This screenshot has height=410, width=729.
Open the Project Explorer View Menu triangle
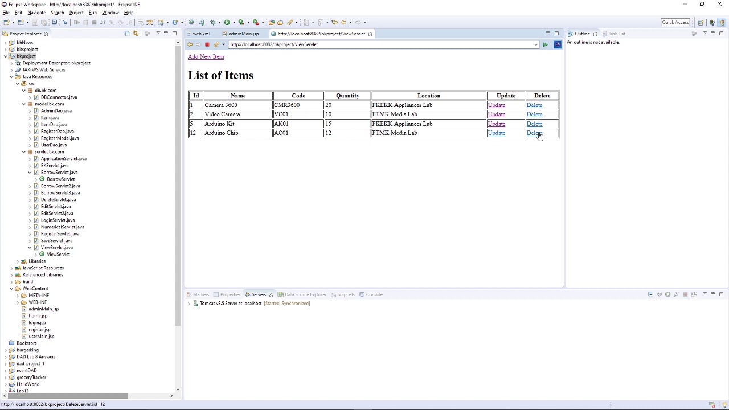pos(158,33)
